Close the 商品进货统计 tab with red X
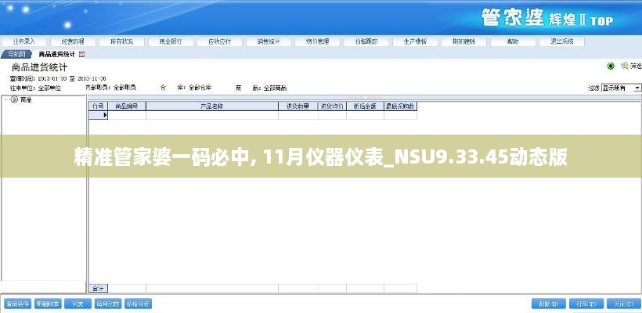 click(81, 54)
